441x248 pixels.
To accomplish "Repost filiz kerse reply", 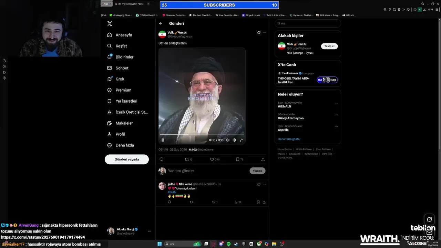I will tap(192, 202).
